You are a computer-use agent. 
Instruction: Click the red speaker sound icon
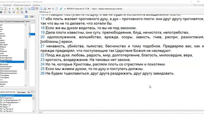[x=49, y=9]
